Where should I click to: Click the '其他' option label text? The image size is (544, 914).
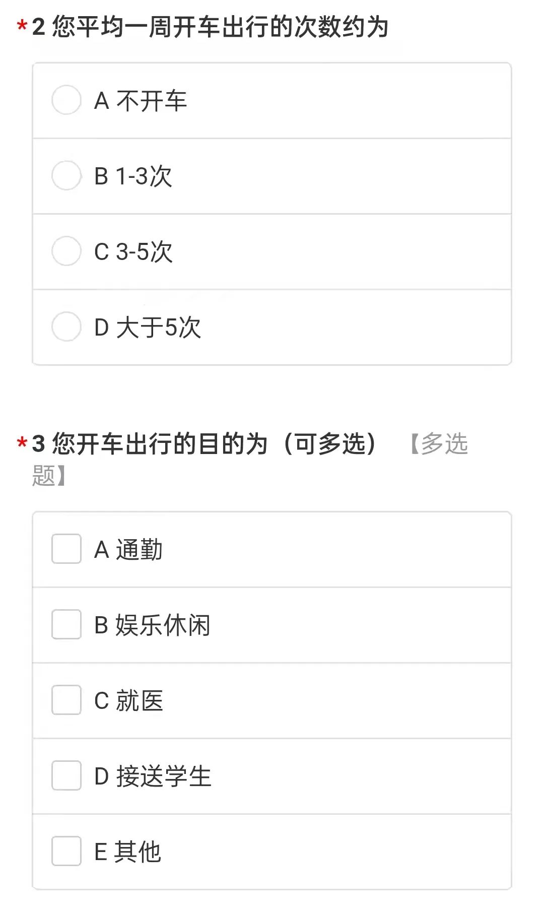[138, 852]
